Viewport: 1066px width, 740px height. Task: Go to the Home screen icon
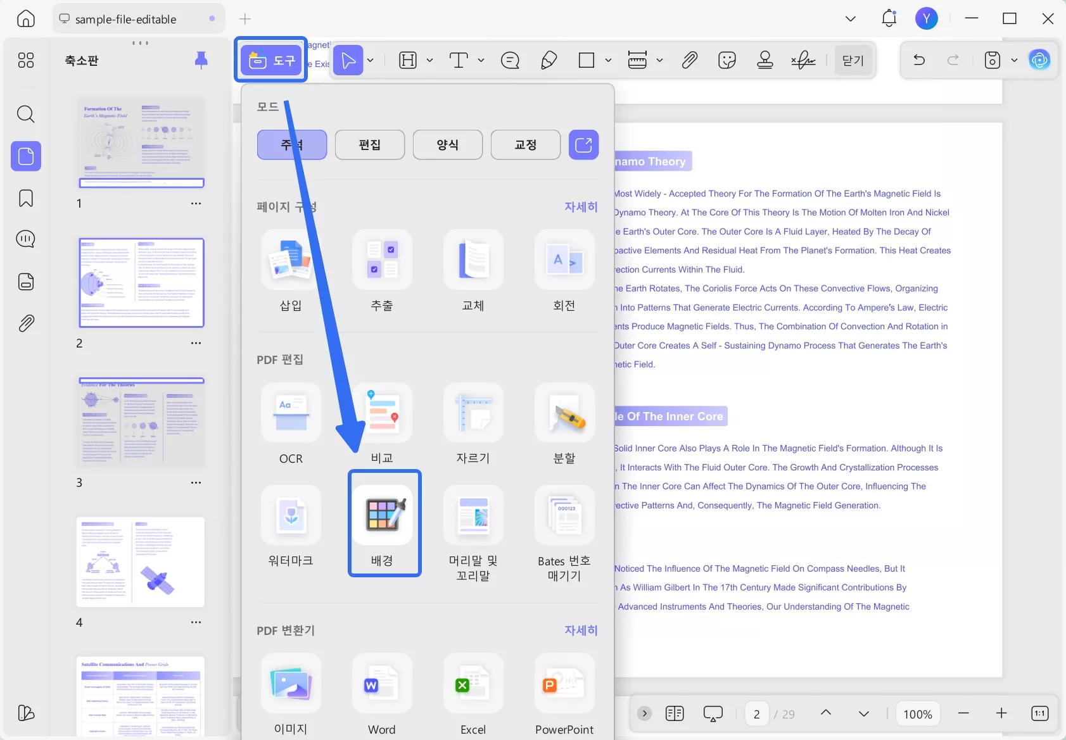pyautogui.click(x=26, y=18)
